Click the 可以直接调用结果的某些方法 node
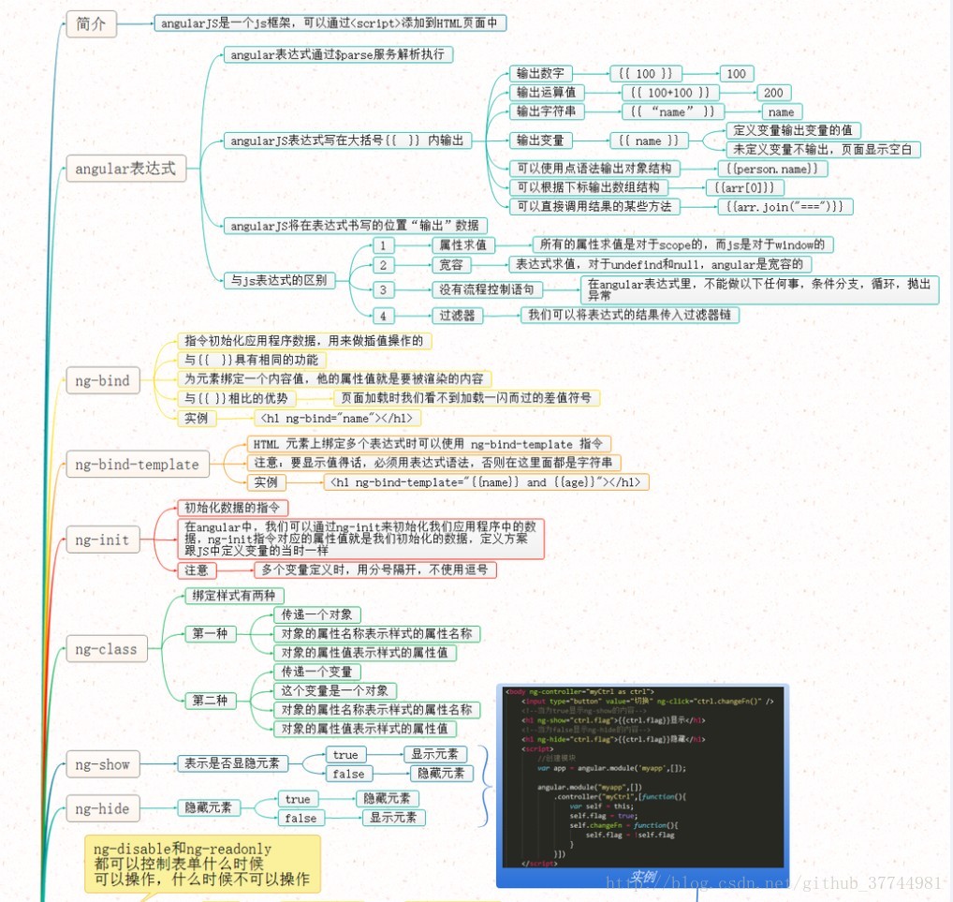953x902 pixels. [x=594, y=207]
